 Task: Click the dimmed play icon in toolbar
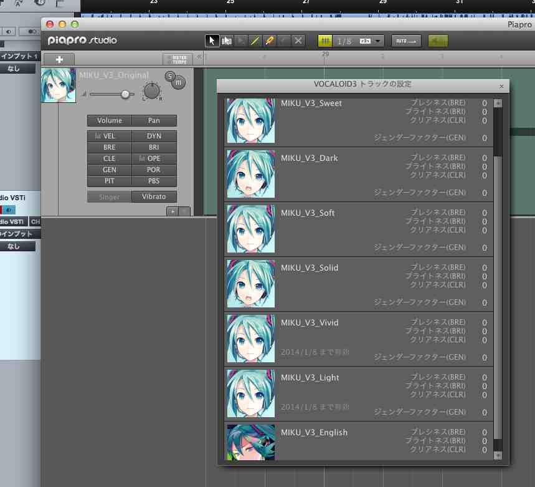tap(241, 41)
